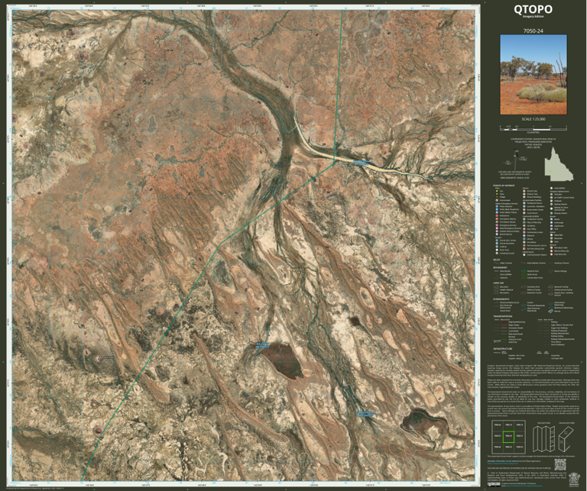587x491 pixels.
Task: Click the arrow-marked place label at the map's left side
Action: point(105,359)
